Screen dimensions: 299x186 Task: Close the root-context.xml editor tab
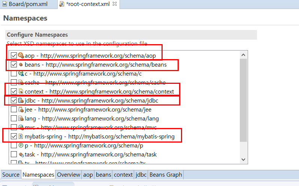tap(115, 4)
